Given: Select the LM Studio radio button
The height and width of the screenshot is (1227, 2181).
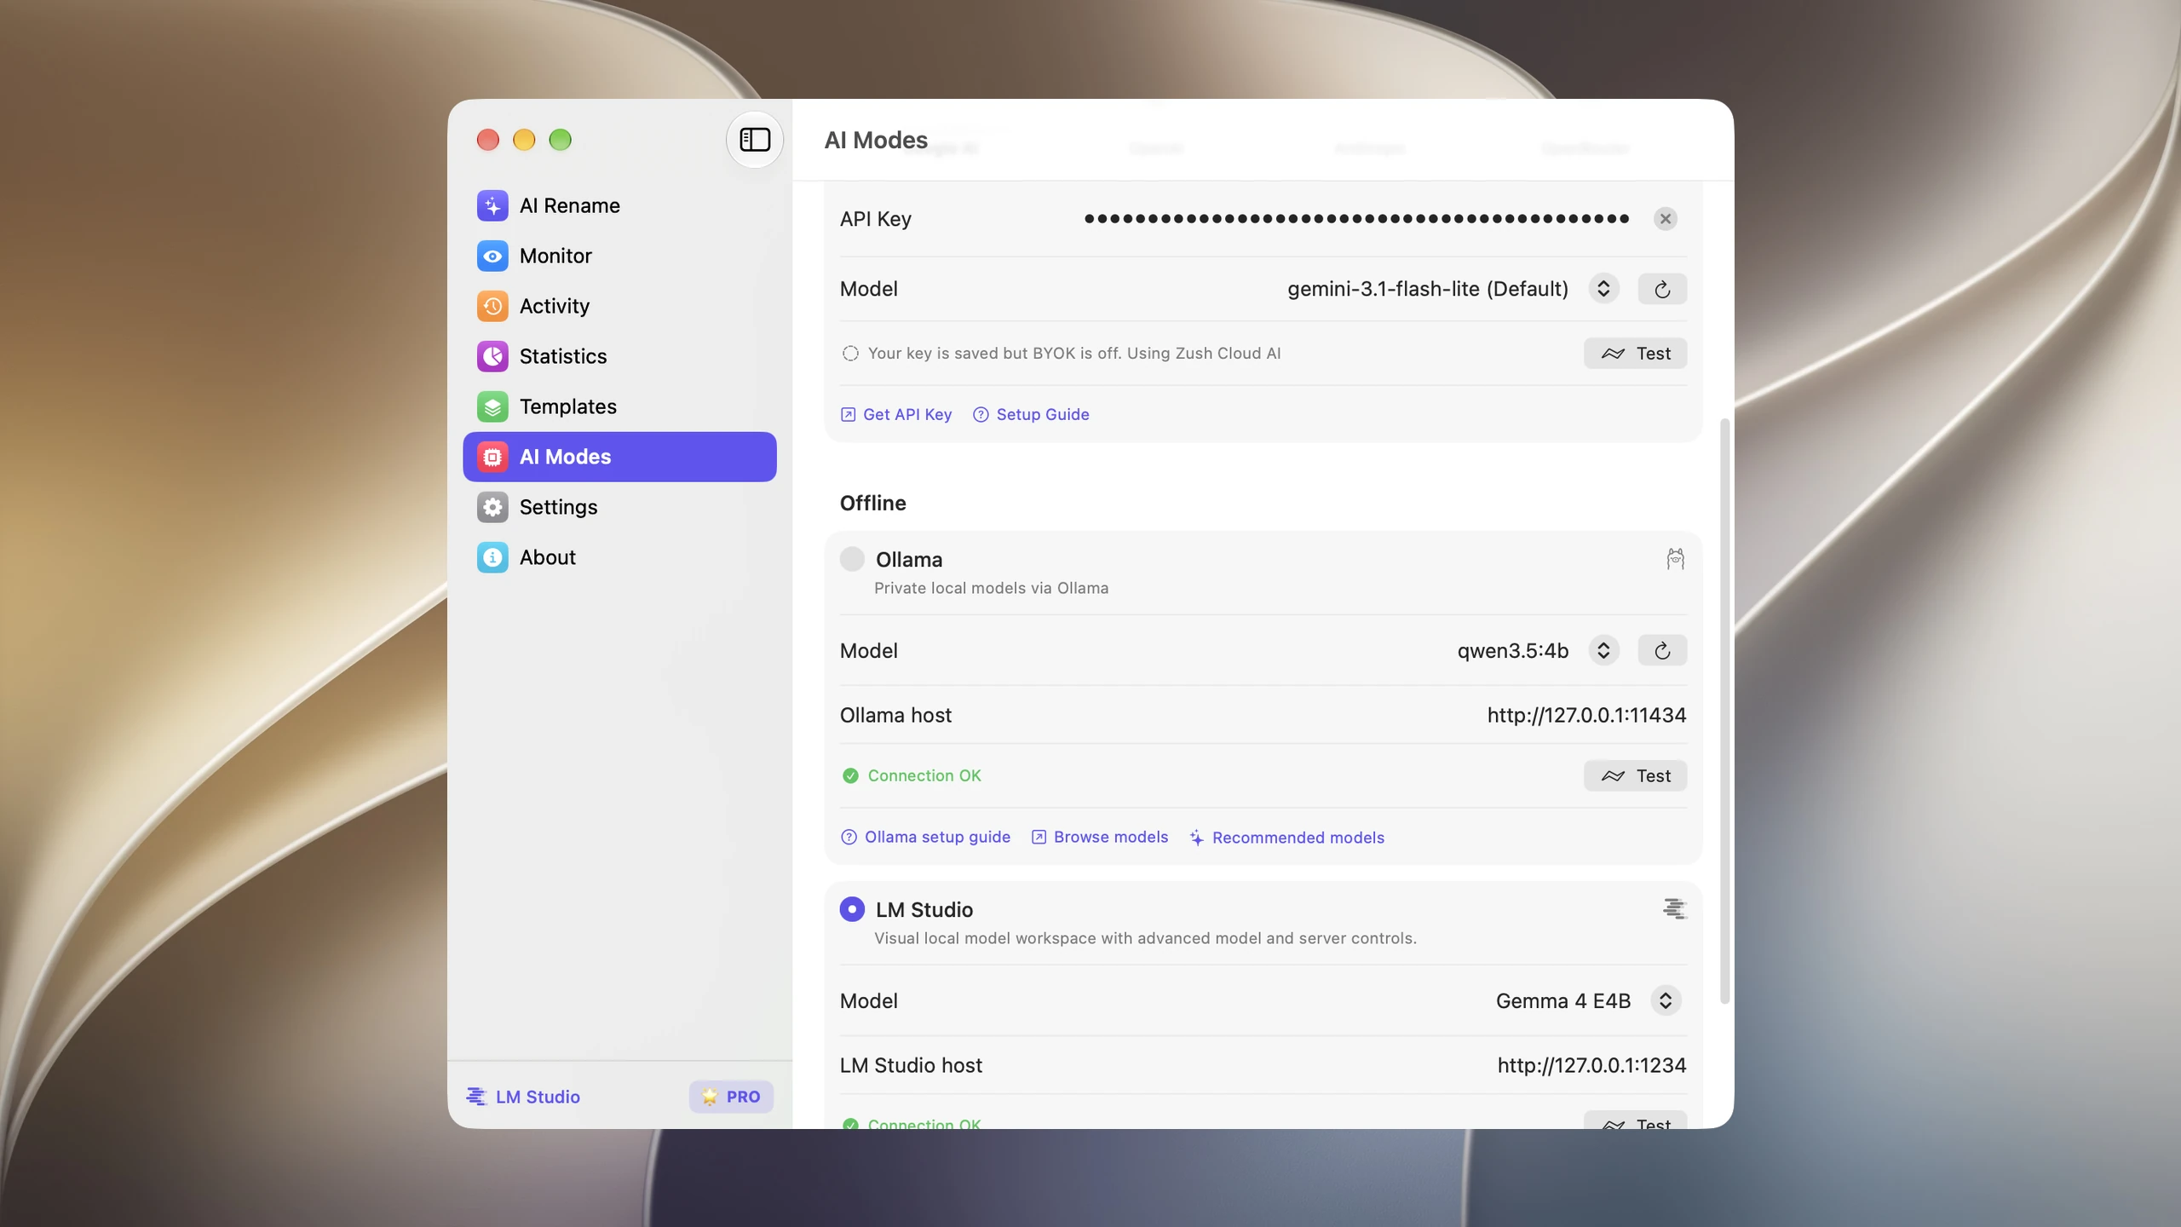Looking at the screenshot, I should 852,909.
